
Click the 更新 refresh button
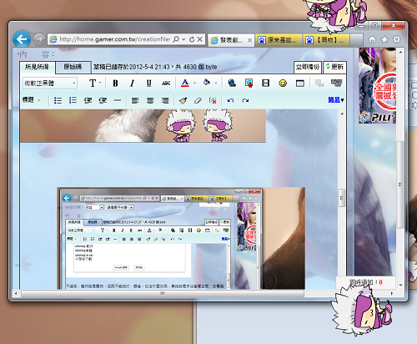click(x=334, y=67)
